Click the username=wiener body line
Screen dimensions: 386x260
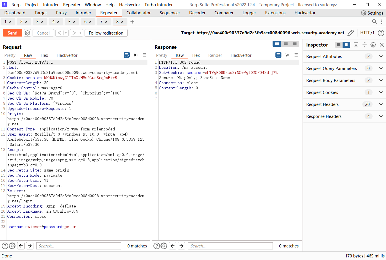(42, 227)
